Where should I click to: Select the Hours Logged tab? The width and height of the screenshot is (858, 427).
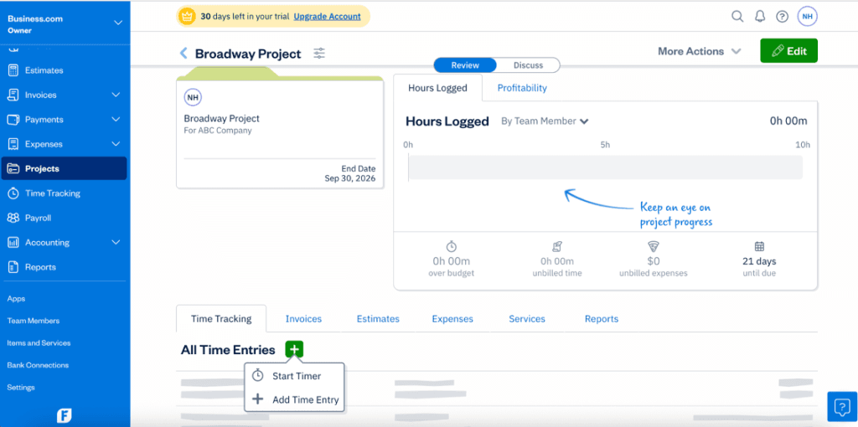point(437,88)
